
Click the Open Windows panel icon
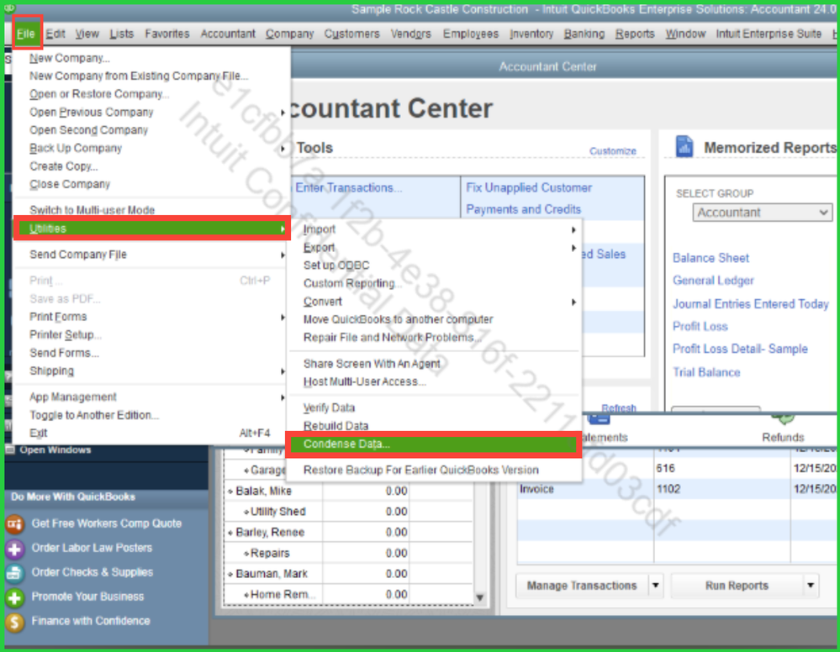(x=10, y=450)
